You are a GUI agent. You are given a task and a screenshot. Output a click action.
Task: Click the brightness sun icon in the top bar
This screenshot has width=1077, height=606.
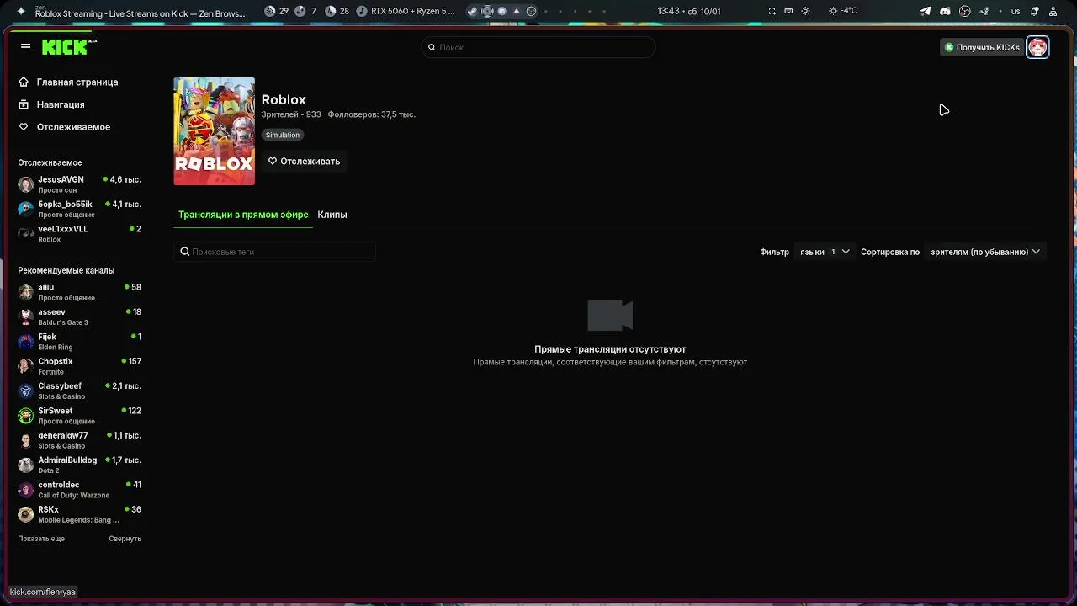click(805, 11)
